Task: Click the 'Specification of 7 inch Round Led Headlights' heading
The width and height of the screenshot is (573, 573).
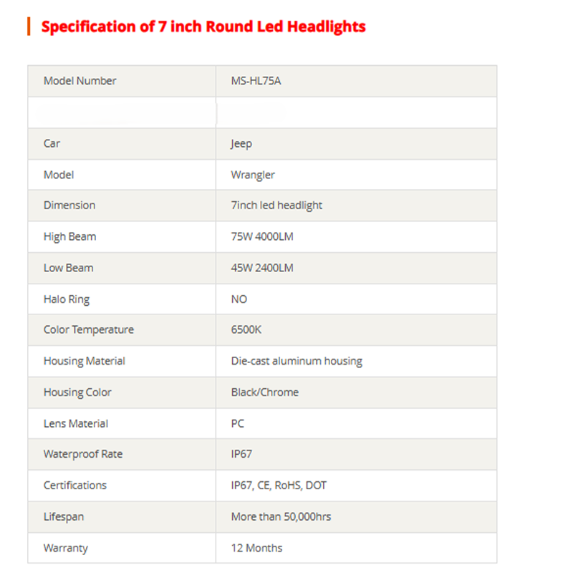Action: tap(203, 27)
